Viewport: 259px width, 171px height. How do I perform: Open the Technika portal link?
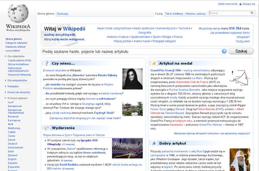184,28
